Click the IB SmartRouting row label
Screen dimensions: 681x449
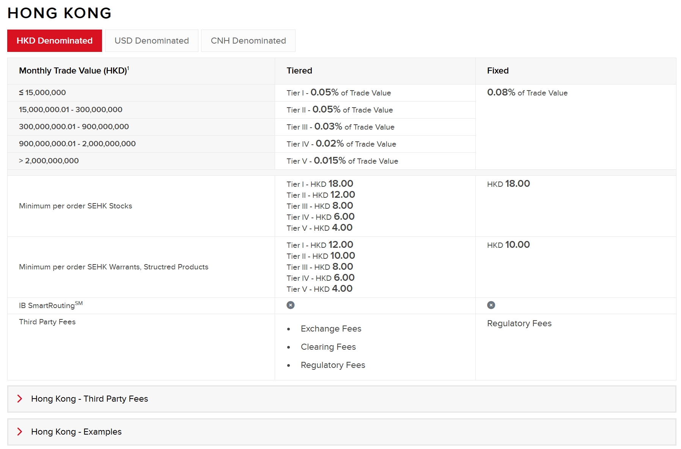(50, 305)
